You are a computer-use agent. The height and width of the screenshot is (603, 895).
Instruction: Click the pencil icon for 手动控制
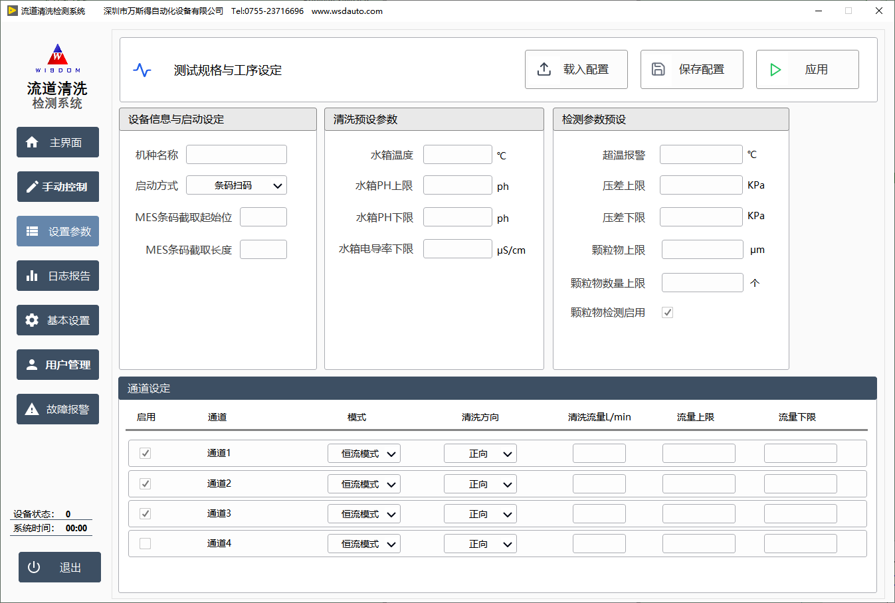pyautogui.click(x=31, y=187)
